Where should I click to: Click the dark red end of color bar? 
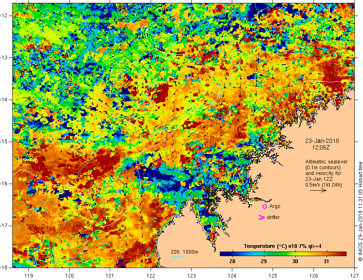pos(343,254)
